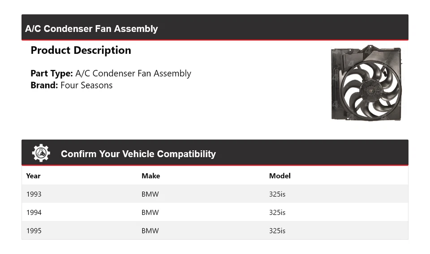Viewport: 430px width, 254px height.
Task: Click the Make column header
Action: (150, 176)
